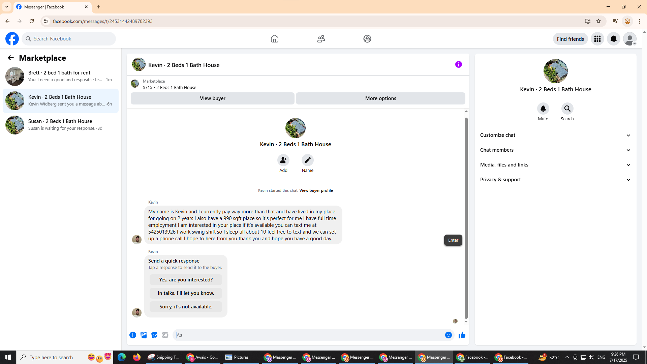Add people to the chat
Viewport: 647px width, 364px height.
[283, 160]
